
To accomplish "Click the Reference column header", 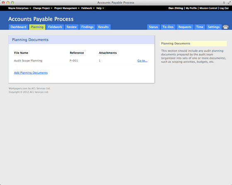I will click(77, 53).
